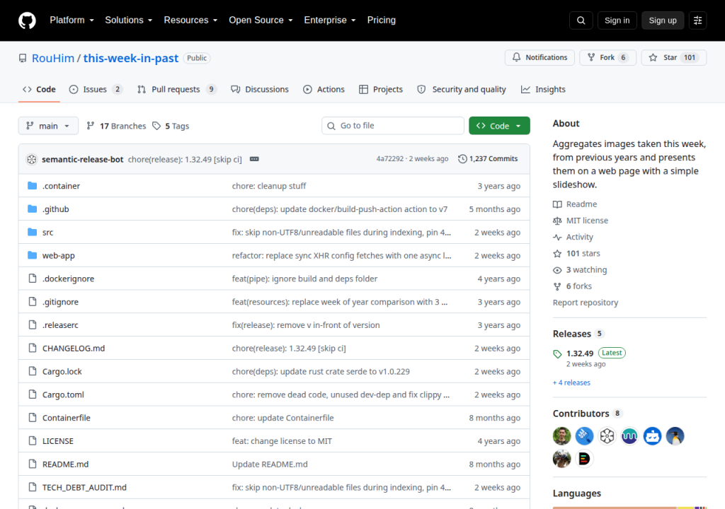Open the Pricing page

tap(382, 21)
